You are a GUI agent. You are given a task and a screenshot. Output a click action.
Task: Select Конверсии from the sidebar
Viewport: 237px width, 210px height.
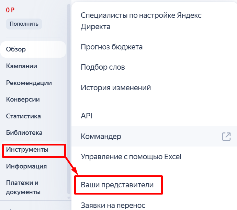point(23,100)
